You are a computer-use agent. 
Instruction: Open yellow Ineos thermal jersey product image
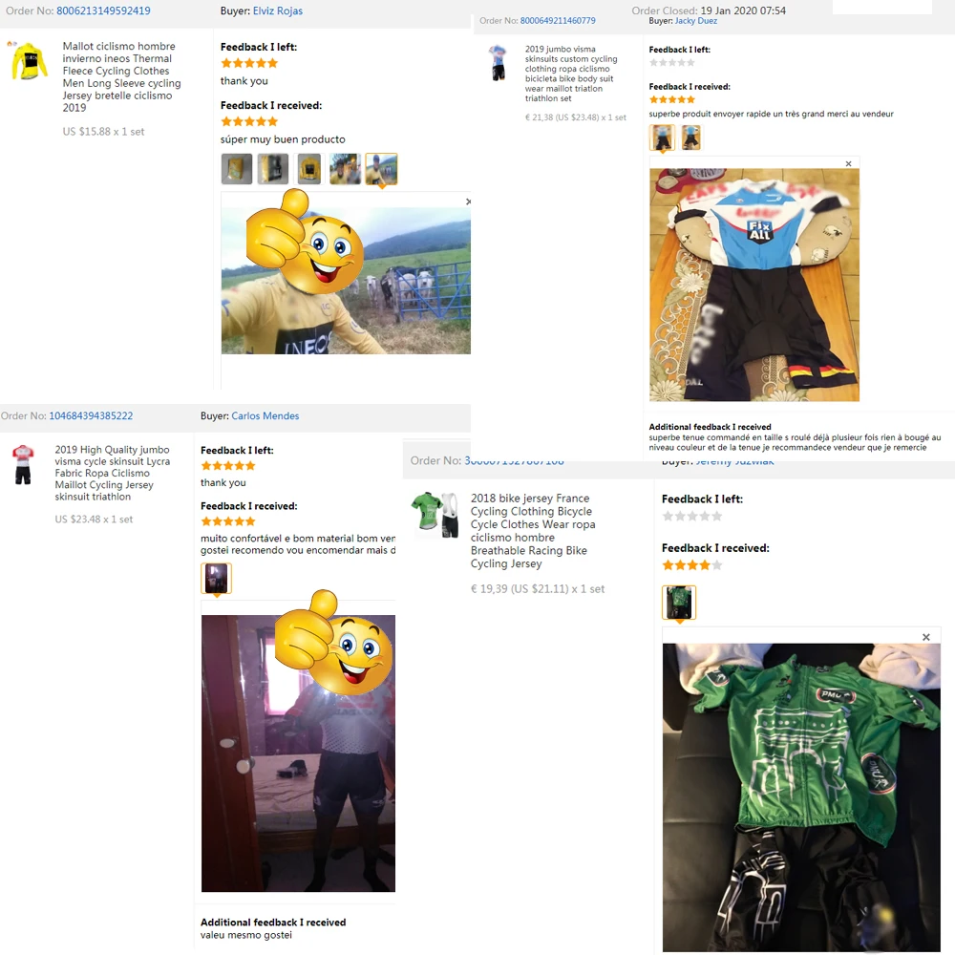(x=30, y=60)
